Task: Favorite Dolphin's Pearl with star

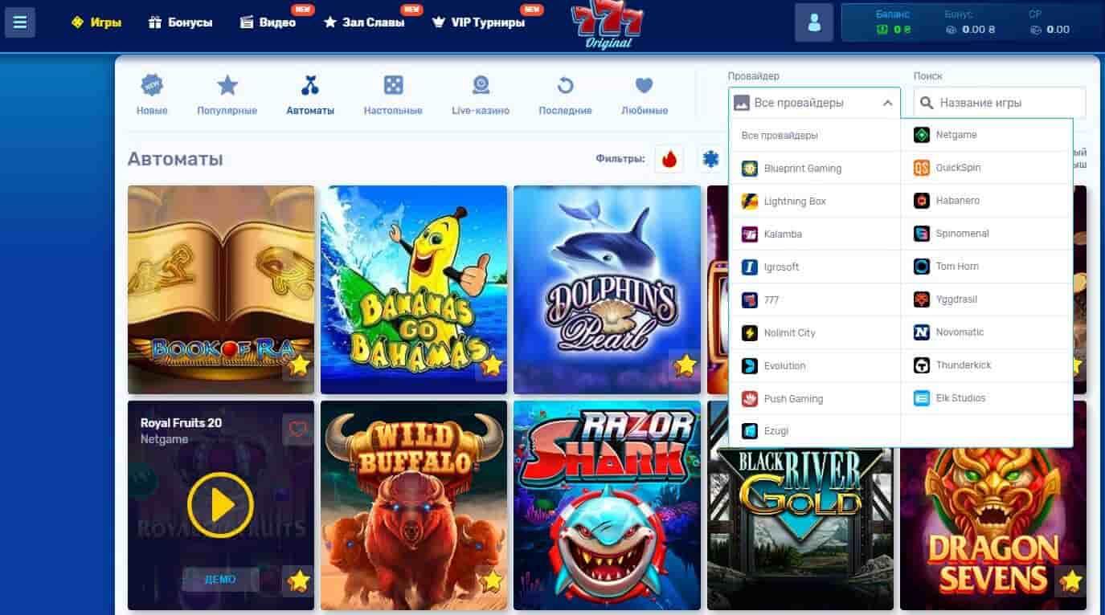Action: [685, 365]
